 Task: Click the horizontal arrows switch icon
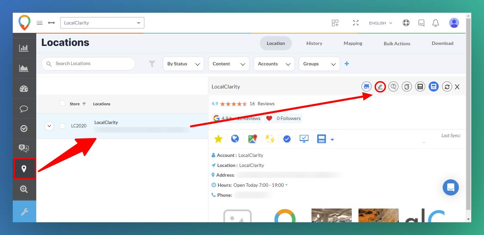[x=51, y=23]
